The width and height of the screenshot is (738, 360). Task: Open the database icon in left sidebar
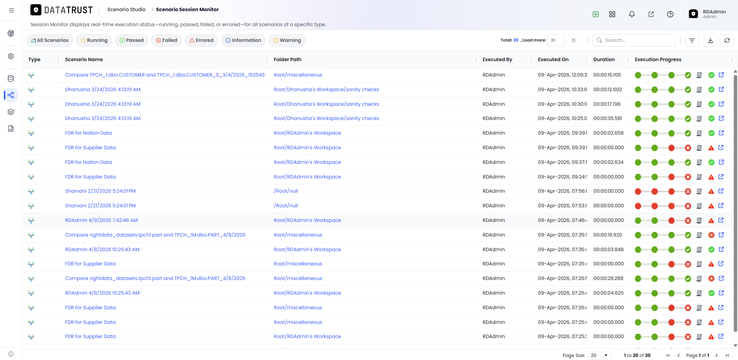(11, 78)
